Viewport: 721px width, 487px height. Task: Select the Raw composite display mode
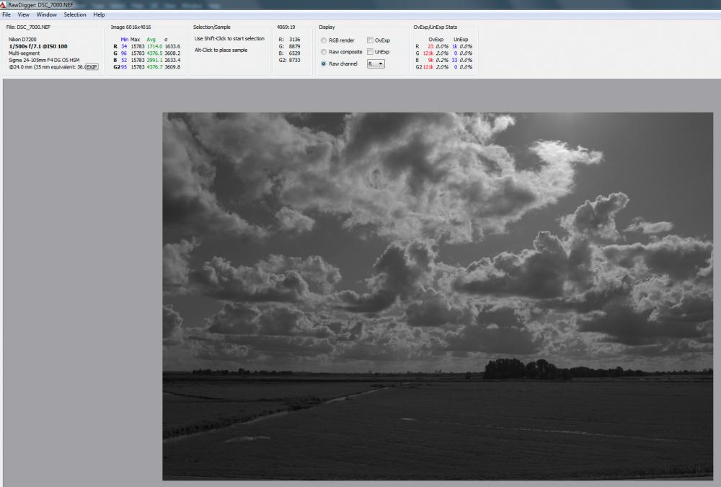point(324,52)
